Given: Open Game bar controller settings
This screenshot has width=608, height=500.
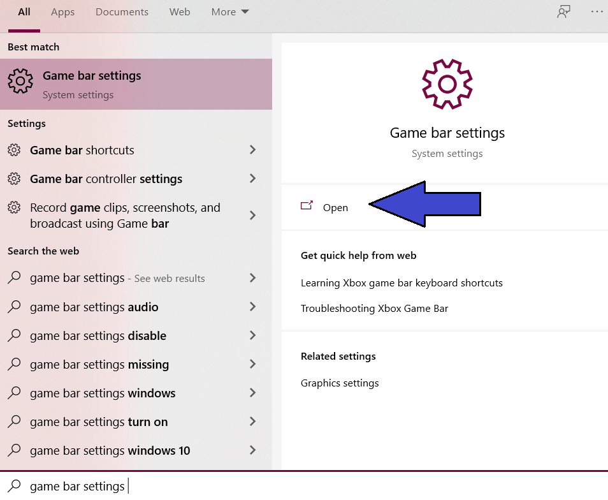Looking at the screenshot, I should click(x=136, y=179).
